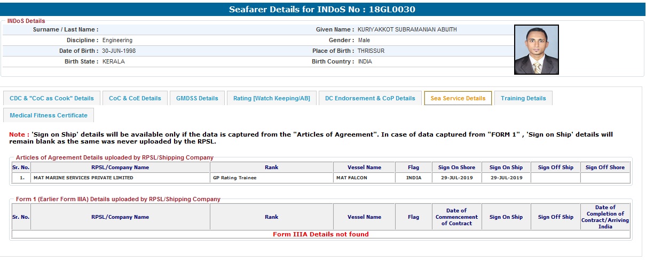
Task: Click the Sign Off Shore column header
Action: (604, 167)
